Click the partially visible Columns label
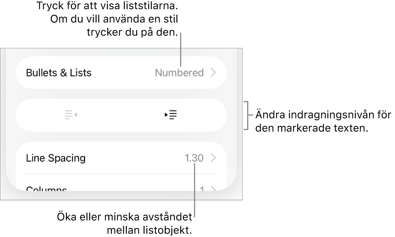395x237 pixels. tap(46, 189)
